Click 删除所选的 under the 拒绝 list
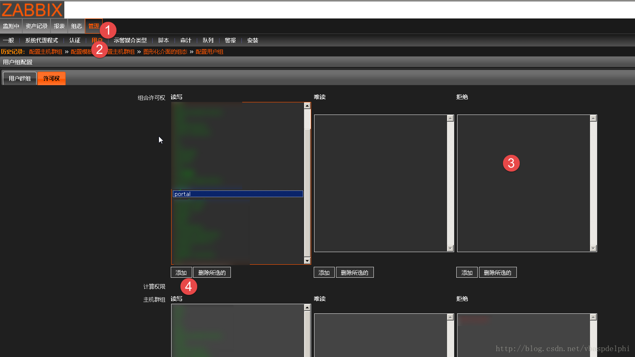The image size is (635, 357). click(x=498, y=272)
